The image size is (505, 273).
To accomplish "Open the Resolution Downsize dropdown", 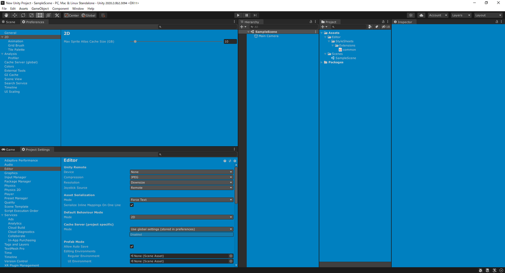I will click(x=181, y=183).
